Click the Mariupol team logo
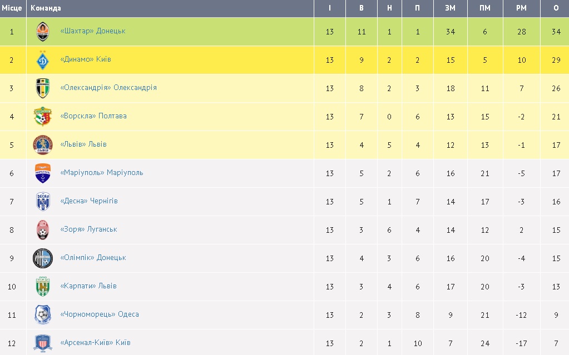 (x=43, y=173)
